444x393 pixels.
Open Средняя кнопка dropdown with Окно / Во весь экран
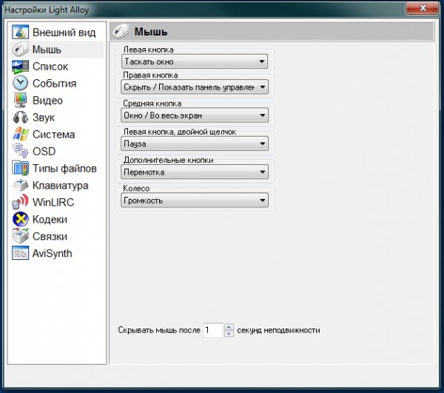click(195, 115)
